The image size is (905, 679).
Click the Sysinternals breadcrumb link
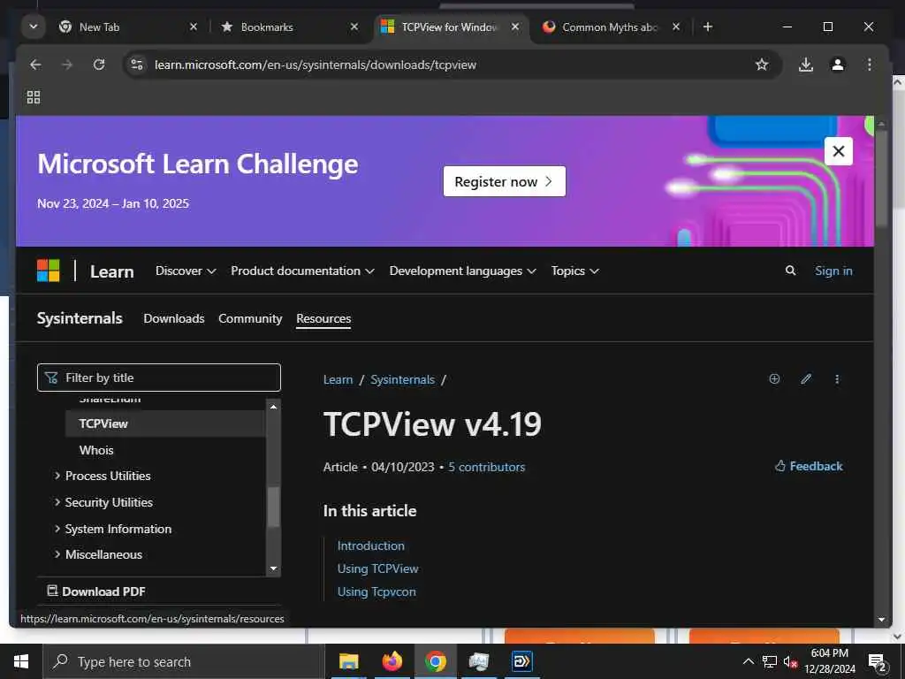(402, 379)
